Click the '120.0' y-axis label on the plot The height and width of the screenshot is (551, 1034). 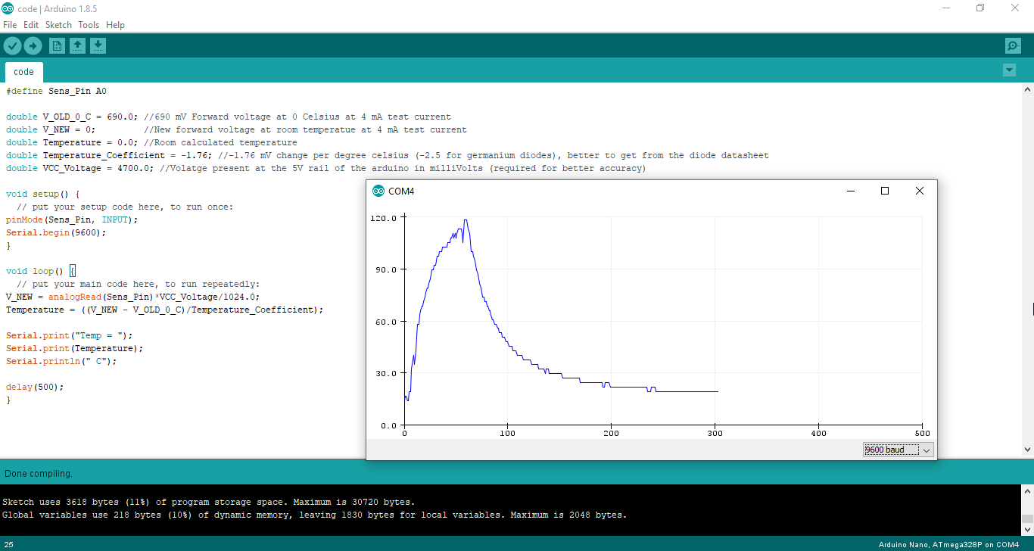(x=384, y=217)
